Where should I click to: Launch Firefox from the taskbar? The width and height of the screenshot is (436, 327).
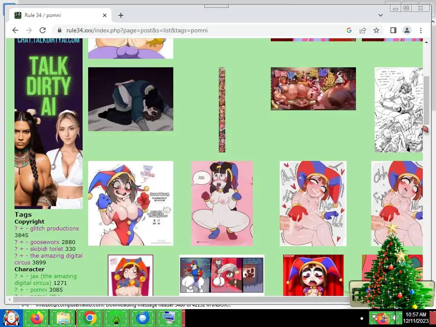tap(37, 318)
